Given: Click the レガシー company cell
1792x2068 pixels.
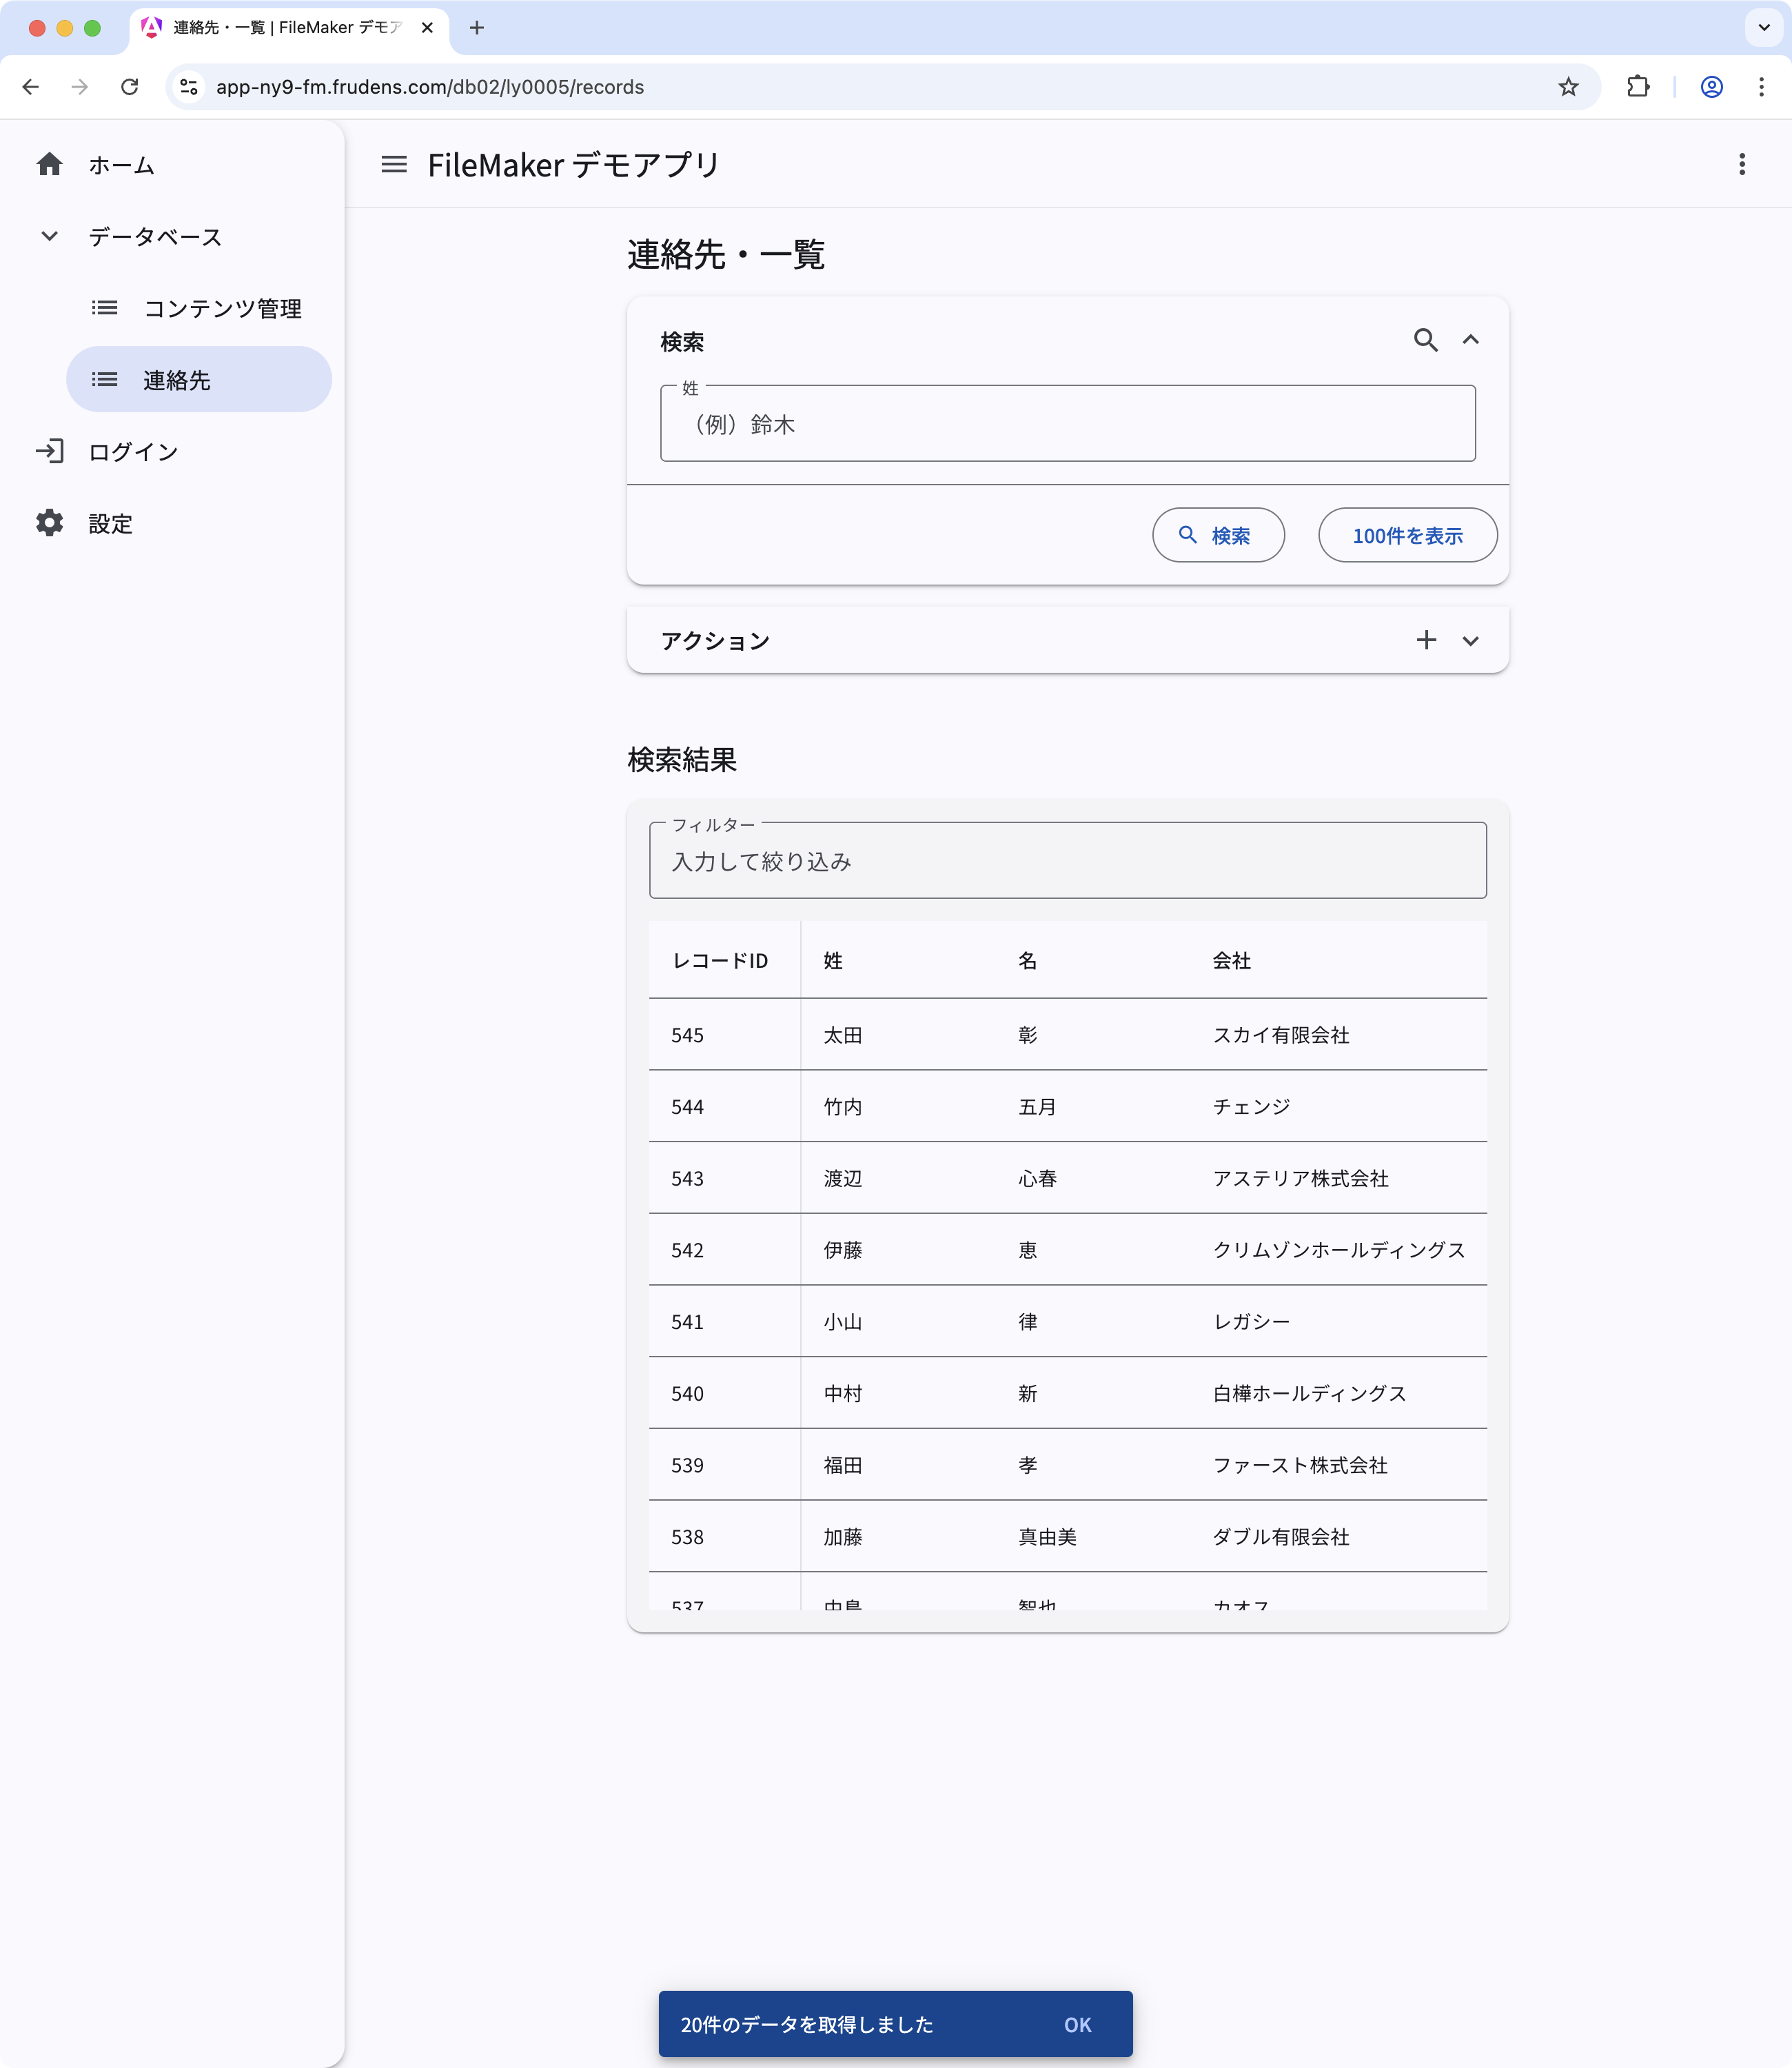Looking at the screenshot, I should pos(1251,1322).
